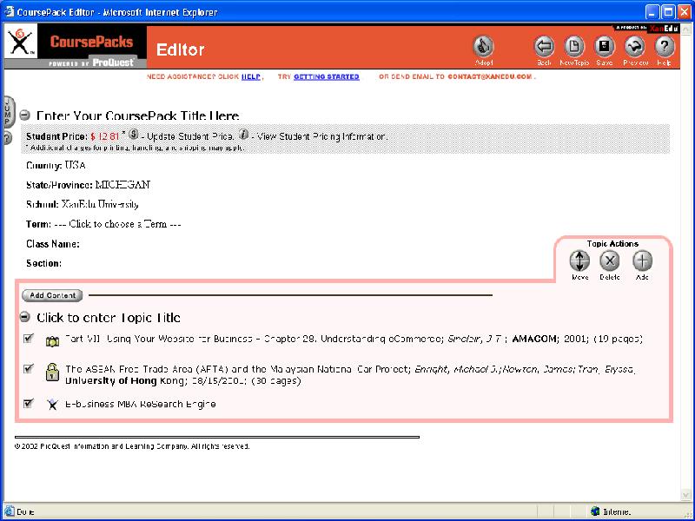Click the Update Student Price icon
The height and width of the screenshot is (521, 695).
pos(134,135)
